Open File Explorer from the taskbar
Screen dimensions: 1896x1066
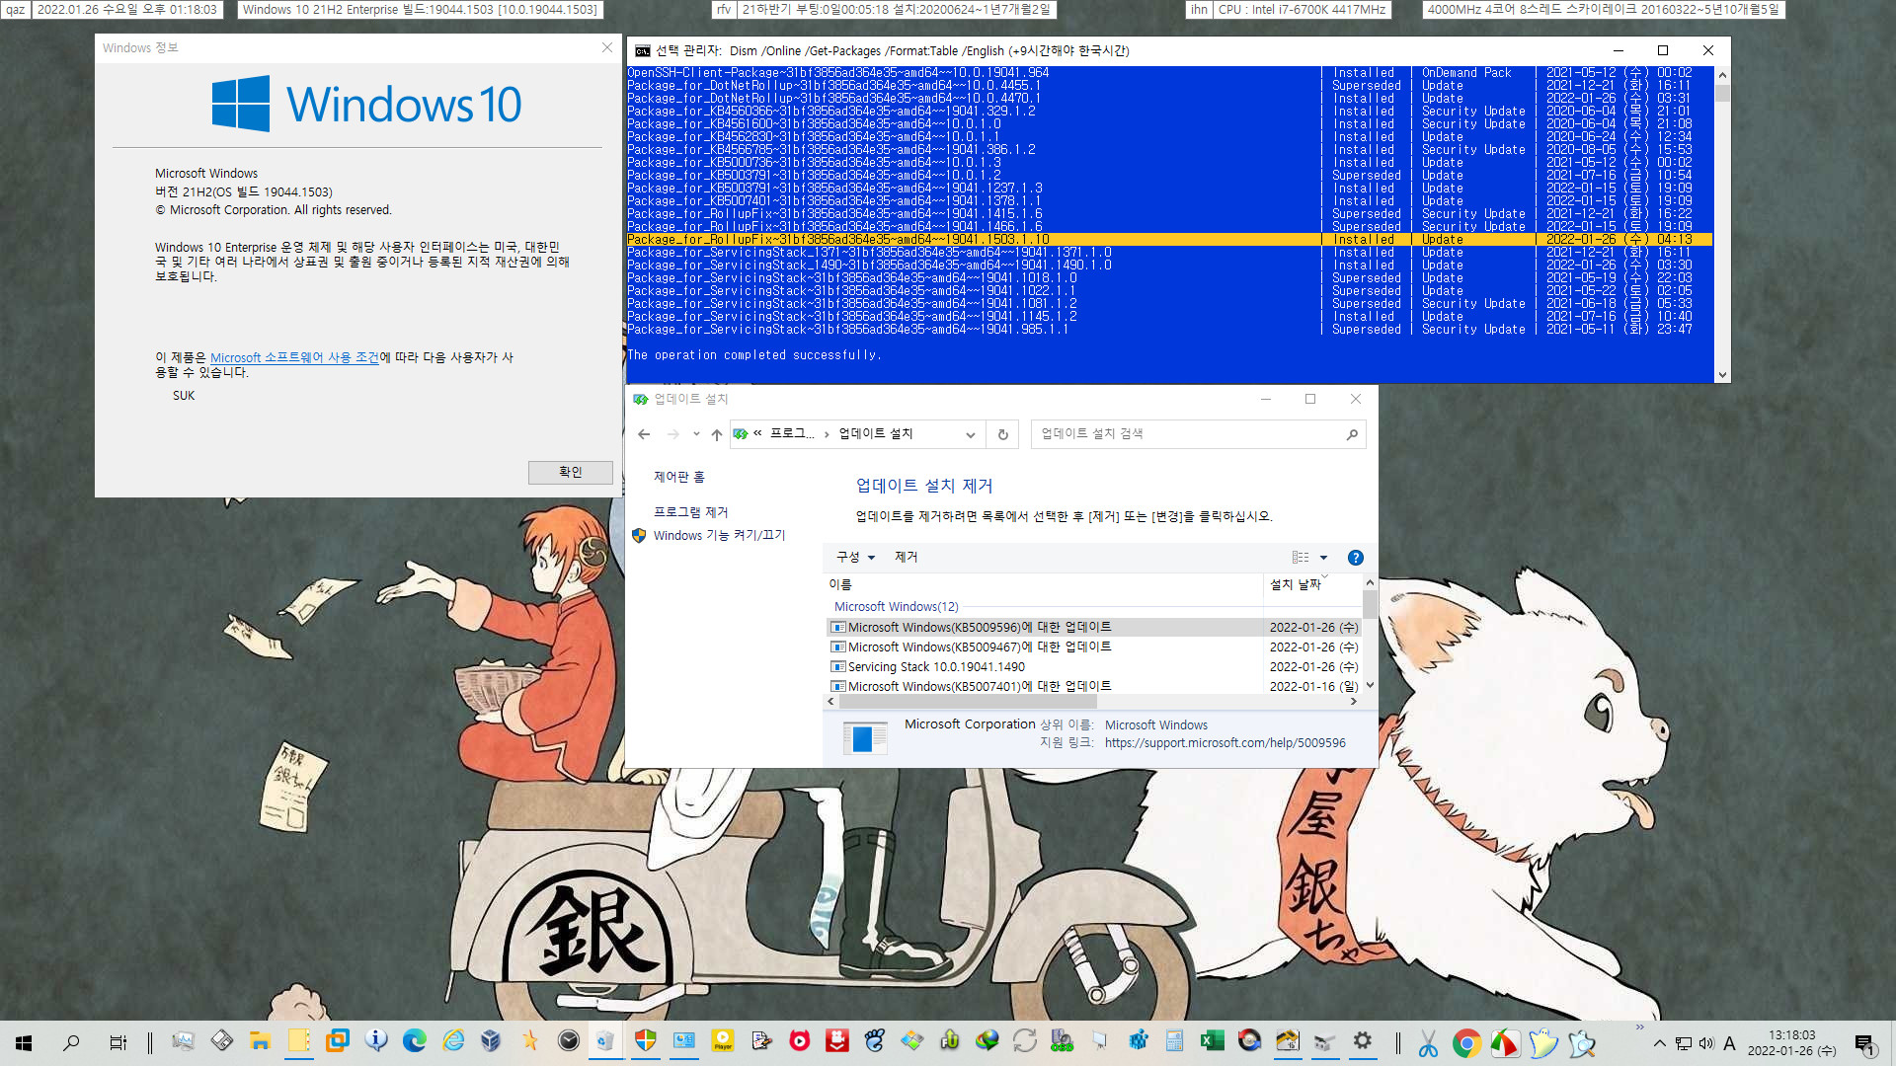[x=260, y=1041]
